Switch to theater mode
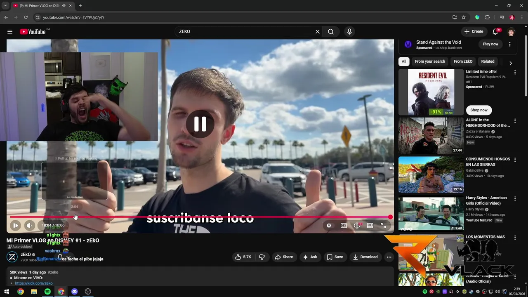The width and height of the screenshot is (528, 297). pos(370,225)
